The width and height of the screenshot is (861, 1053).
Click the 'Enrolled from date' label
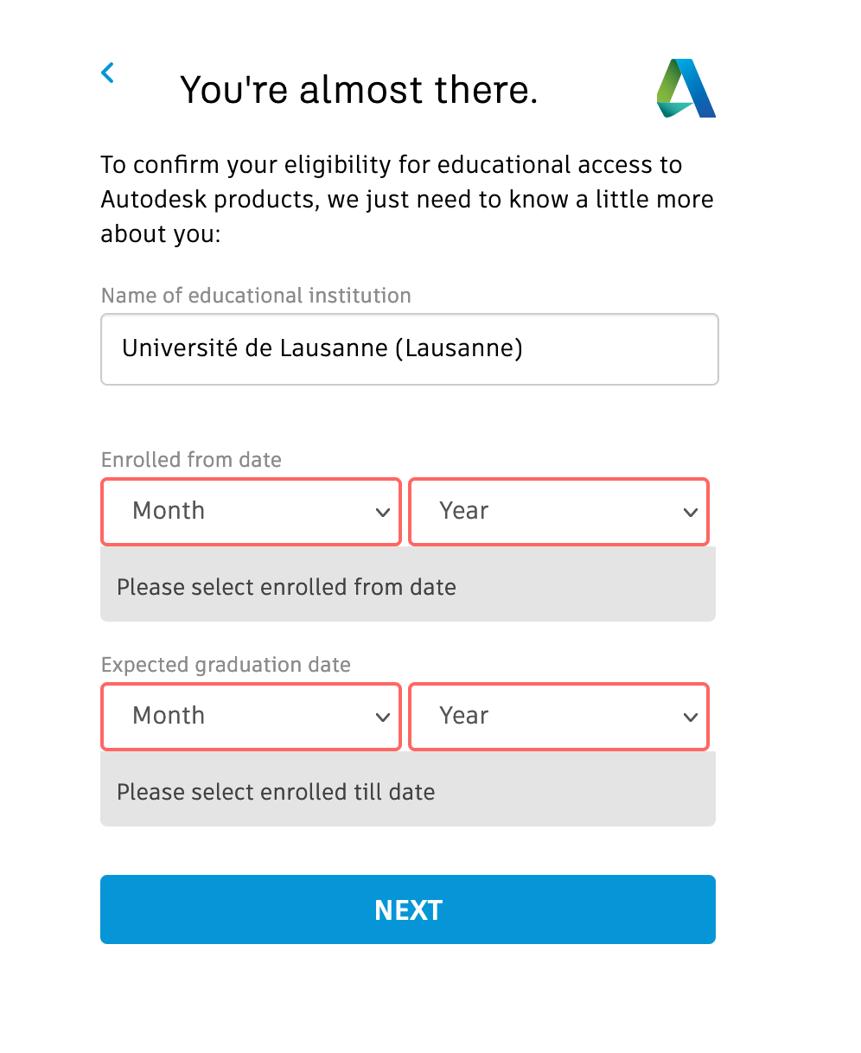tap(191, 460)
